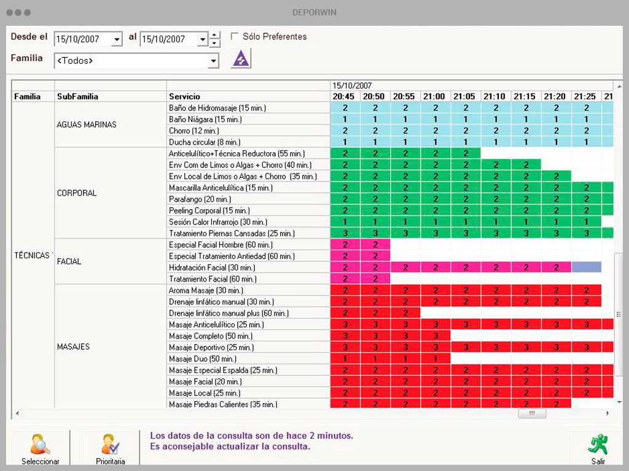Image resolution: width=629 pixels, height=471 pixels.
Task: Click Sesión Calor Infrarrojo slot at 21:10
Action: click(x=496, y=222)
